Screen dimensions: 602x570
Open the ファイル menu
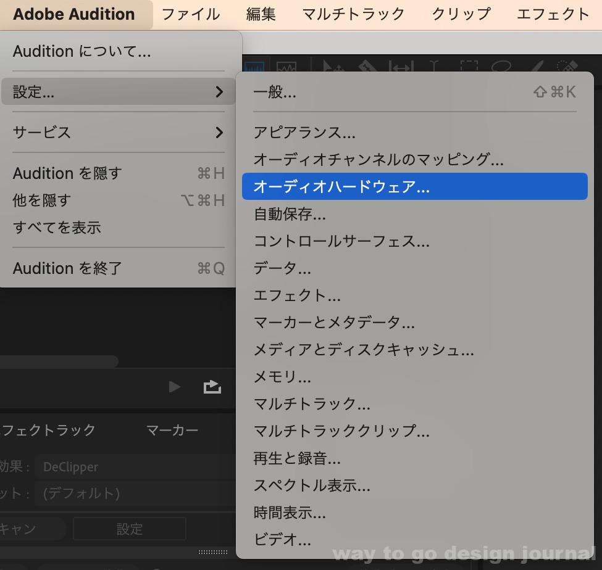[191, 14]
